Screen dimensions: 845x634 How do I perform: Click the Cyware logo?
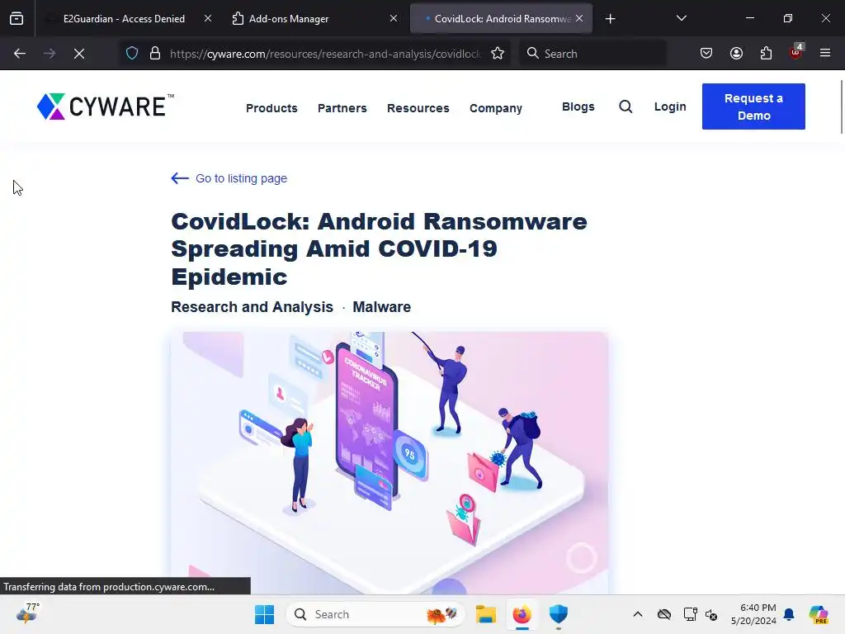click(106, 106)
